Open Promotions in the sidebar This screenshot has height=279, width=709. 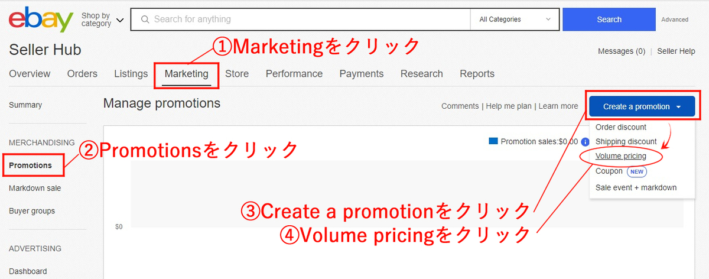point(31,166)
